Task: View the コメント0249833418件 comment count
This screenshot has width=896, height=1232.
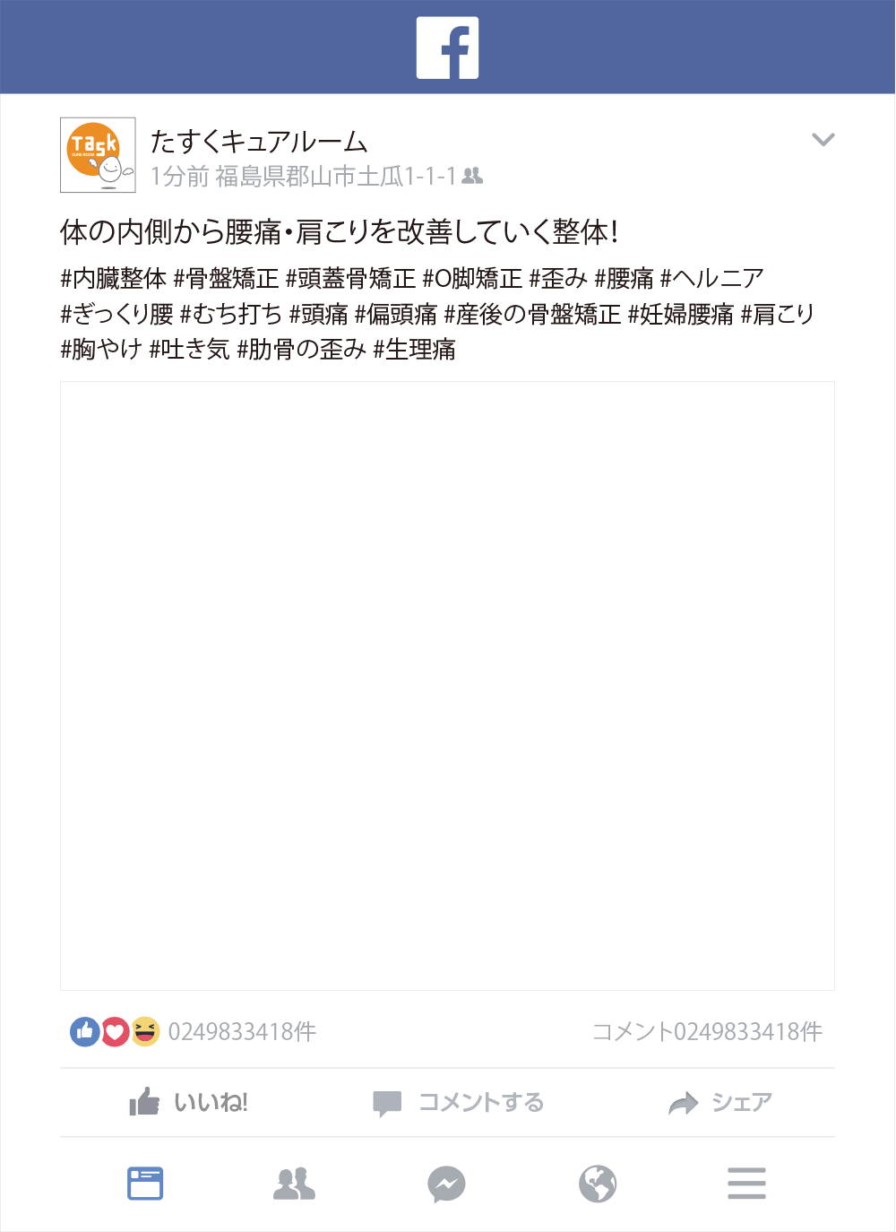Action: [x=707, y=1032]
